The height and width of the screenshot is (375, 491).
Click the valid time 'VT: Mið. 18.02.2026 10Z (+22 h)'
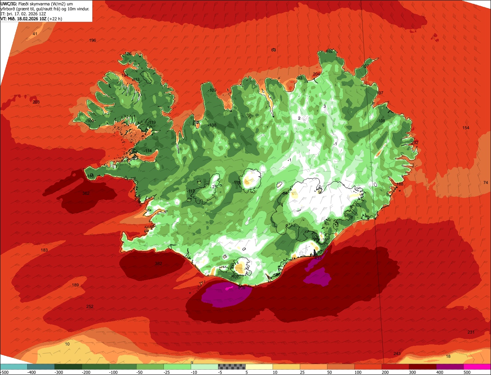pos(31,19)
